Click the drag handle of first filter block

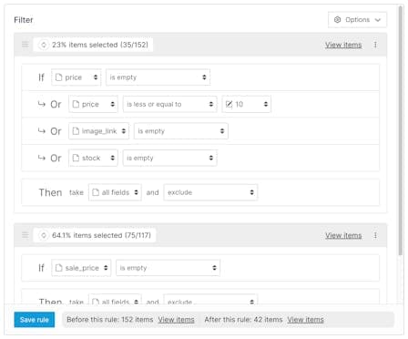click(x=25, y=45)
